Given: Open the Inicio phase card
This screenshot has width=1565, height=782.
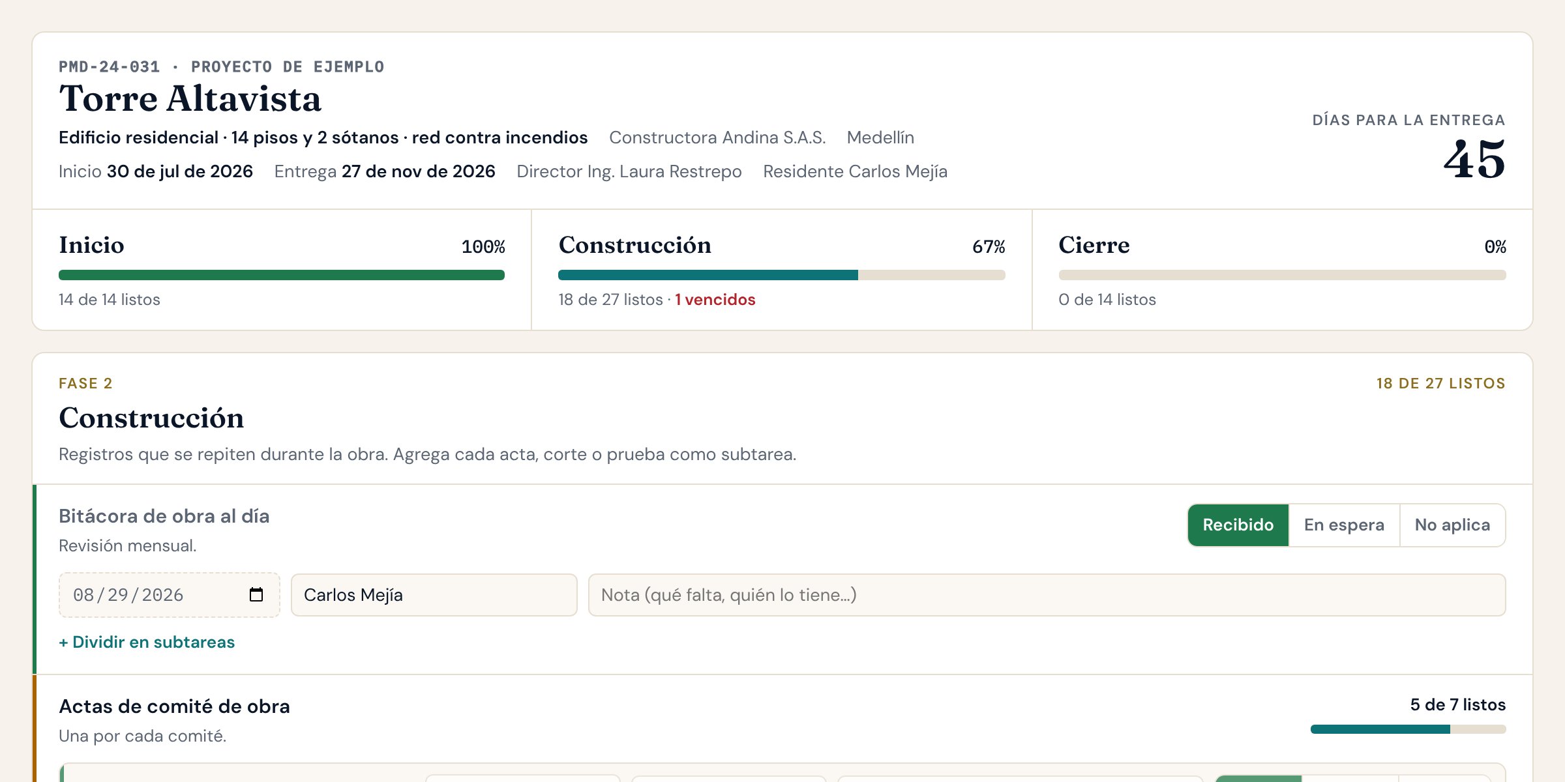Looking at the screenshot, I should [x=282, y=270].
